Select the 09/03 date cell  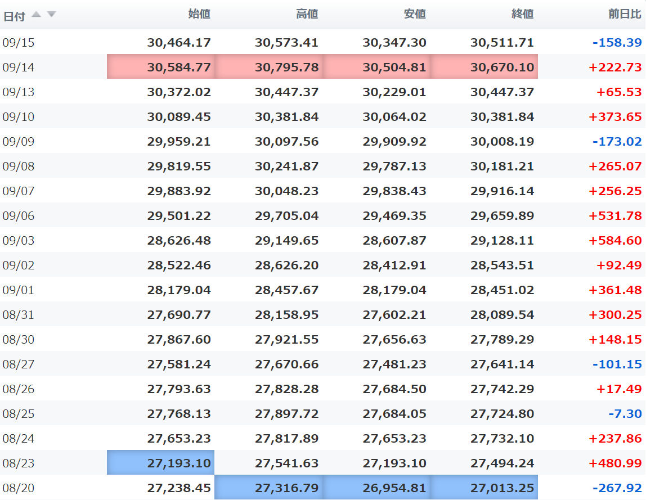(x=19, y=241)
